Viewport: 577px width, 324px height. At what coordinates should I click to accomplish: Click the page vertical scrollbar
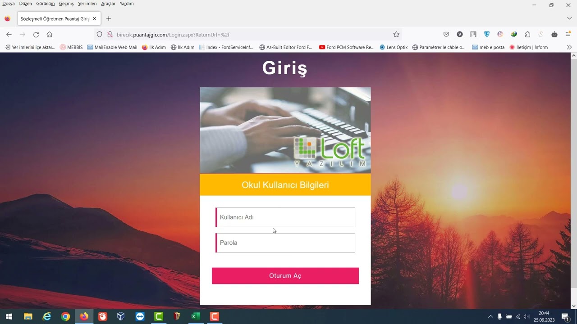coord(573,180)
